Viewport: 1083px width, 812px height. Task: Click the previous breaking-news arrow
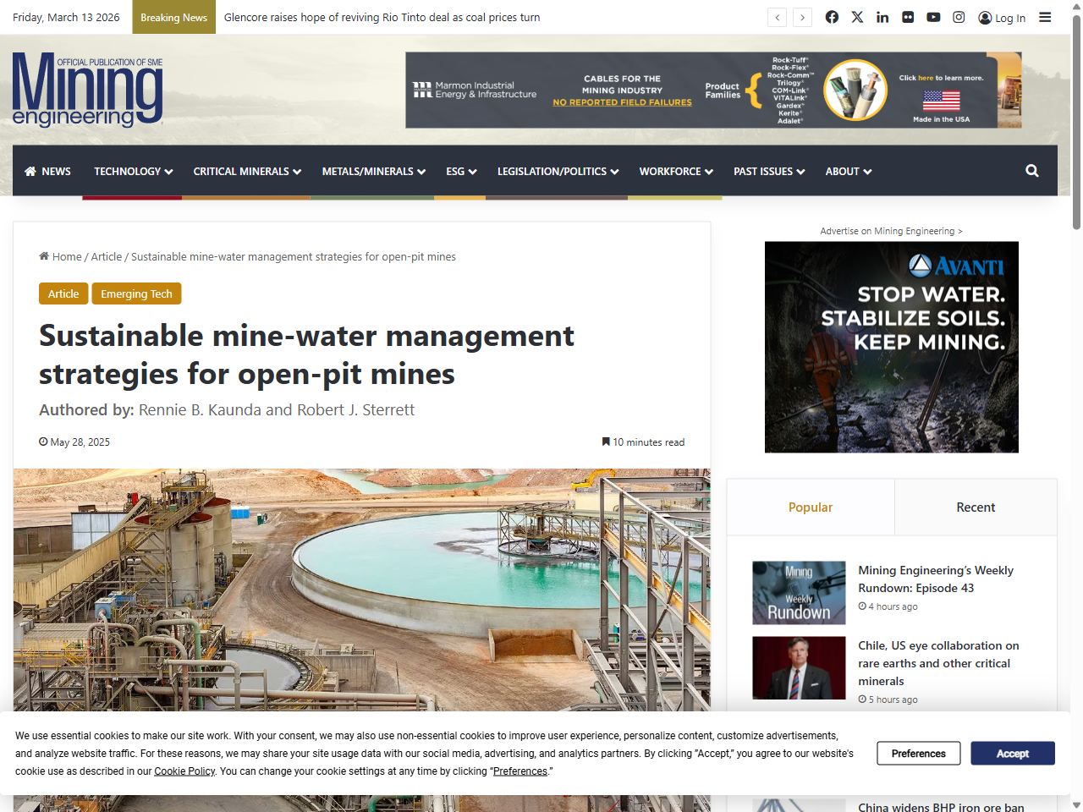pos(777,17)
